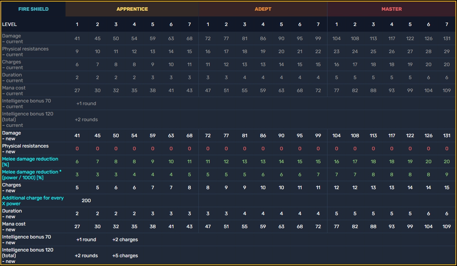Click current Damage 72 at Adept level 1
457x266 pixels.
click(x=208, y=38)
